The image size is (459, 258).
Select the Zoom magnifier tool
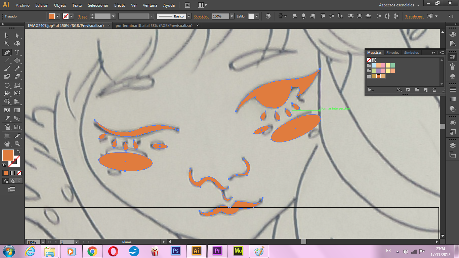pos(17,144)
